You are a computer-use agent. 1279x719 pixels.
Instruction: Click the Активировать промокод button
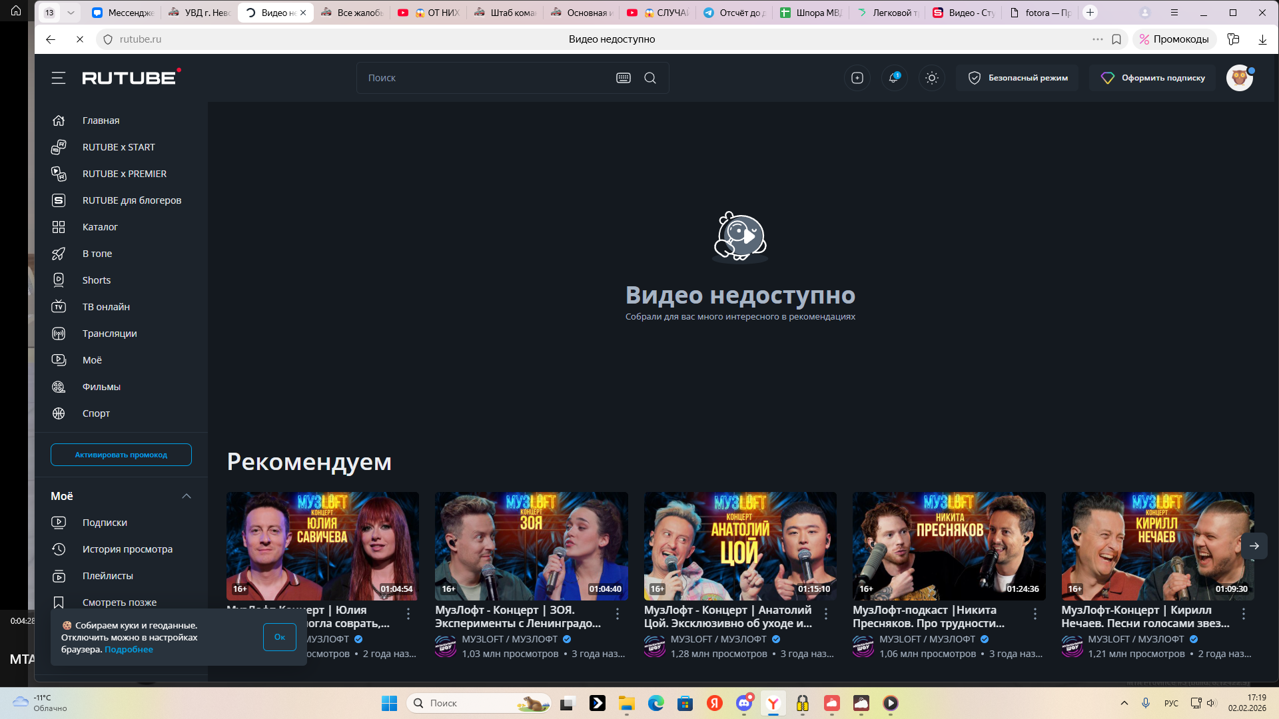pos(121,455)
